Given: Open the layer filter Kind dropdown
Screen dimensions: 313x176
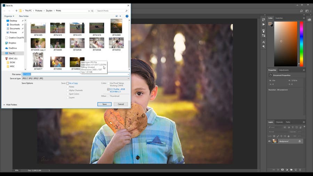Looking at the screenshot, I should [275, 127].
